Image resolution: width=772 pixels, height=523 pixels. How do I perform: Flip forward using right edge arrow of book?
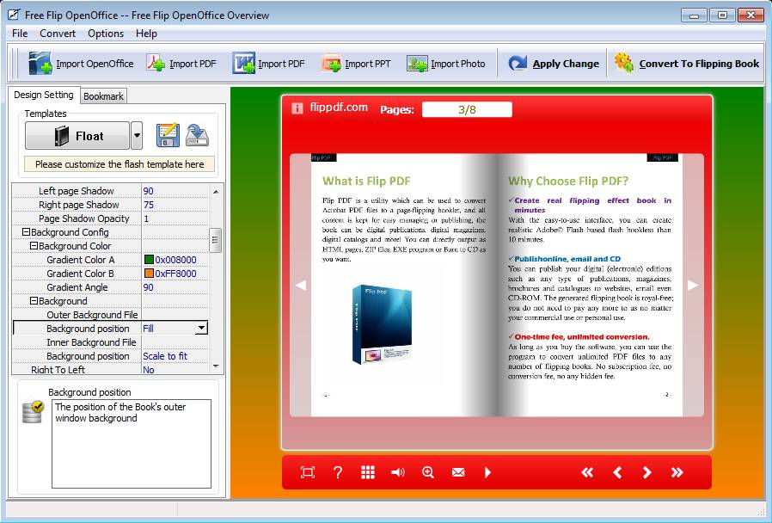pos(693,285)
